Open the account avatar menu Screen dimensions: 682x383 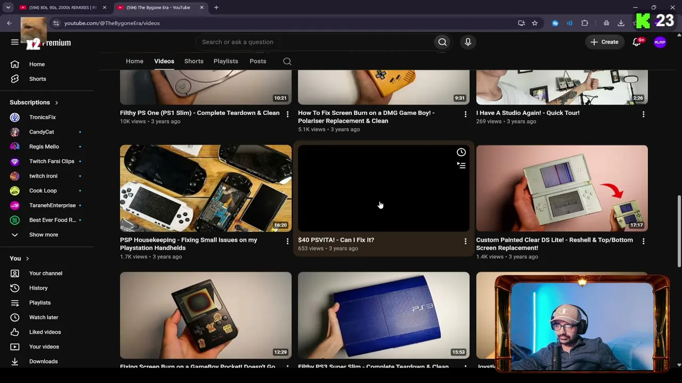pos(660,42)
